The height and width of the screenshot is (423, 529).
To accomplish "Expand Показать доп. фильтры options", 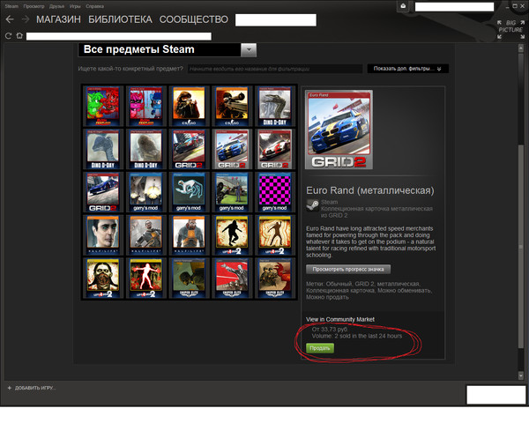I will pyautogui.click(x=408, y=69).
